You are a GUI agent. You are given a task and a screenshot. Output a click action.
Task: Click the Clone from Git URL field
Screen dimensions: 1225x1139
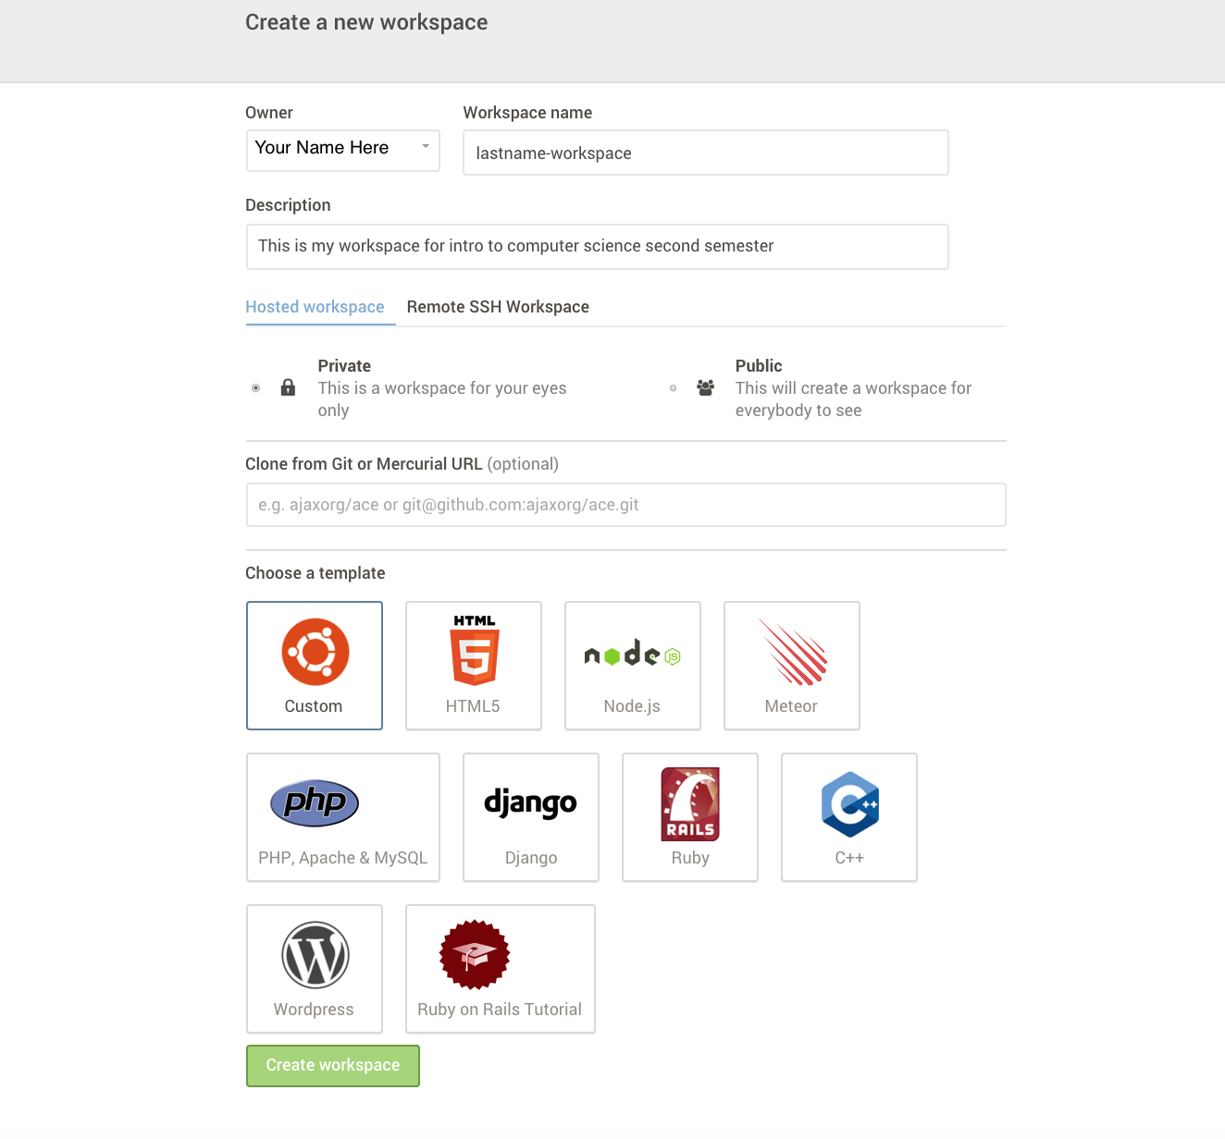[x=625, y=505]
